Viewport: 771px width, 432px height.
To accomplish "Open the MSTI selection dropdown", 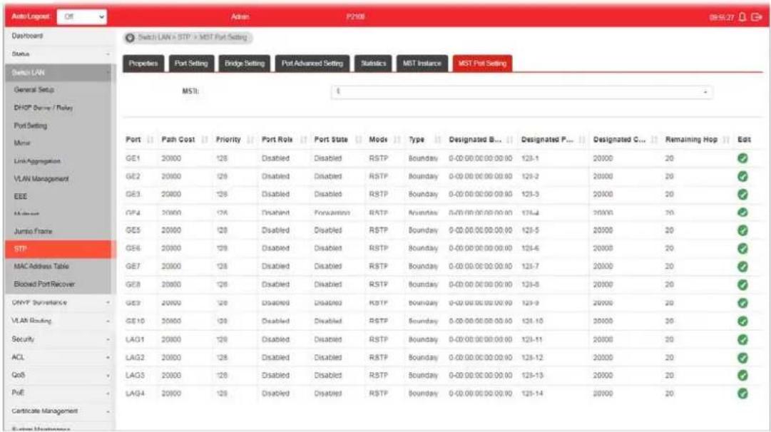I will 521,91.
